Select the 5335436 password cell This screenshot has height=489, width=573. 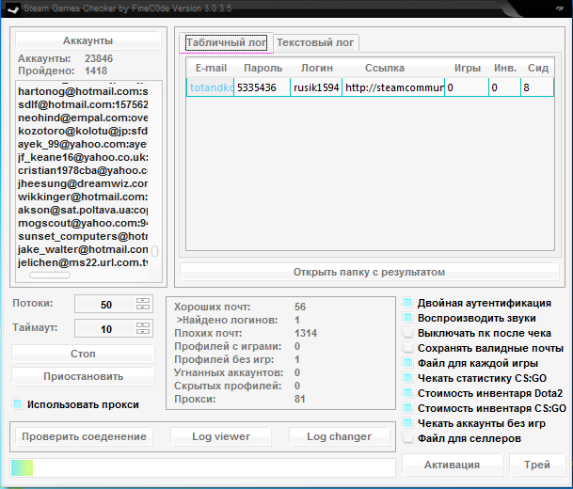[262, 87]
